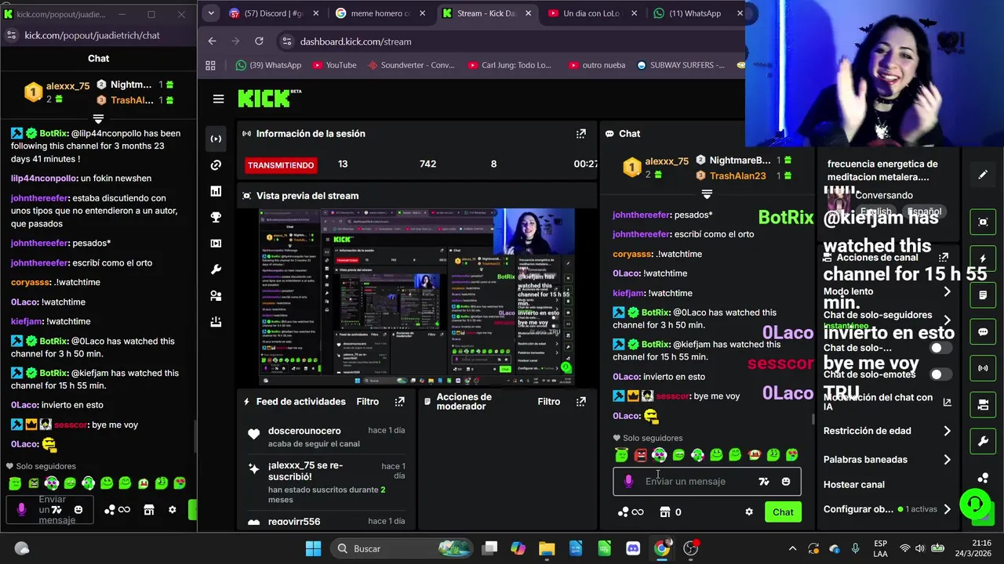
Task: Open emoji picker in dashboard chat input
Action: pyautogui.click(x=786, y=482)
